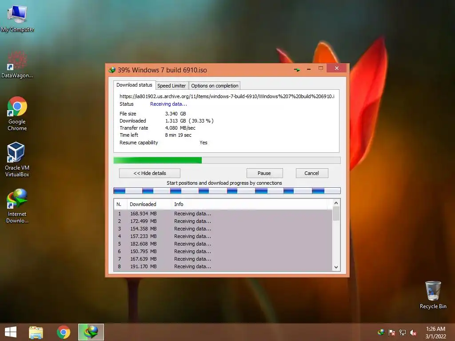Click the 8 min 19 sec time left value
Viewport: 455px width, 341px height.
coord(178,135)
